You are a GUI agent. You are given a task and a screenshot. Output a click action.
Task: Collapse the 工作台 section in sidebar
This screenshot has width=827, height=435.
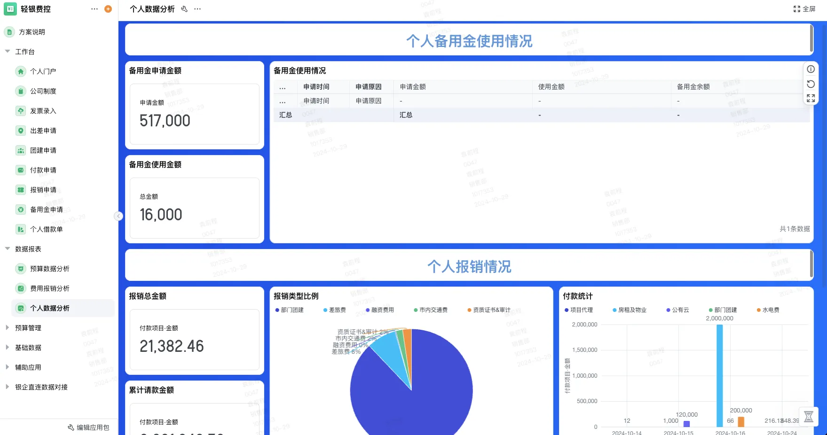click(x=24, y=52)
